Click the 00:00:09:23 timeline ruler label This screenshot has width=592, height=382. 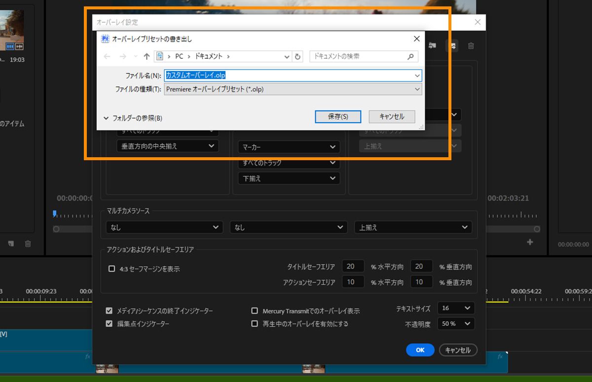point(41,291)
